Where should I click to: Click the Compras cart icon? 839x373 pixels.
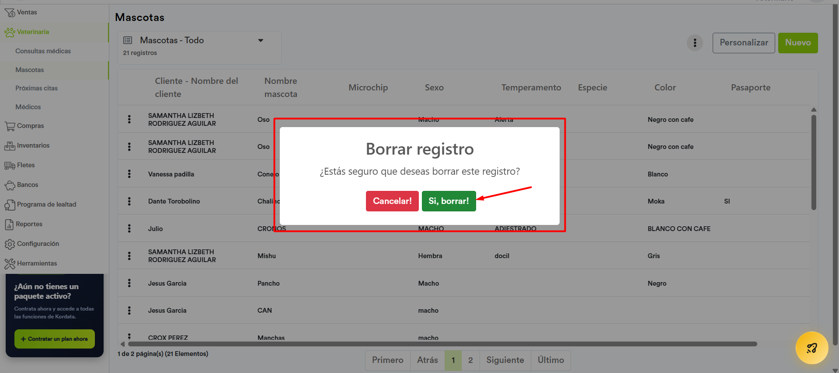[x=10, y=126]
